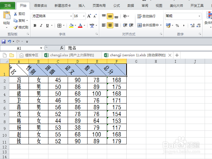Switch to the 页面布局 tab
The width and height of the screenshot is (212, 159).
click(x=99, y=6)
